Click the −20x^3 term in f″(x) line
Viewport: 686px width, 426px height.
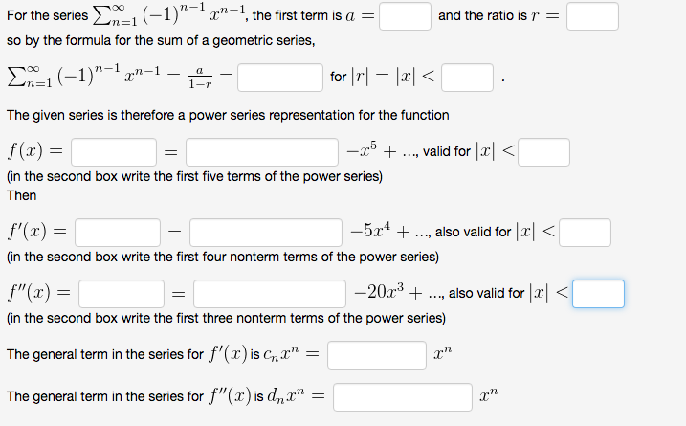pyautogui.click(x=379, y=292)
